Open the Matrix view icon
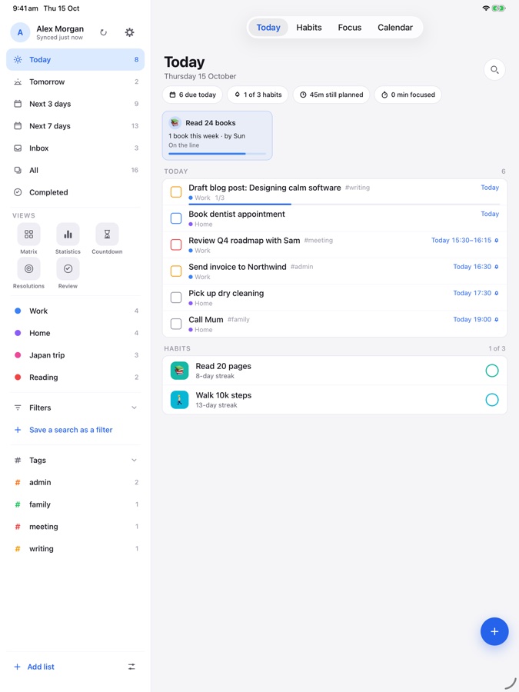Viewport: 519px width, 692px height. coord(28,234)
